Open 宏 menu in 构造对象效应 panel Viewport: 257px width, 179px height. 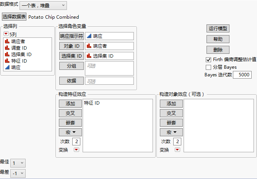click(171, 132)
